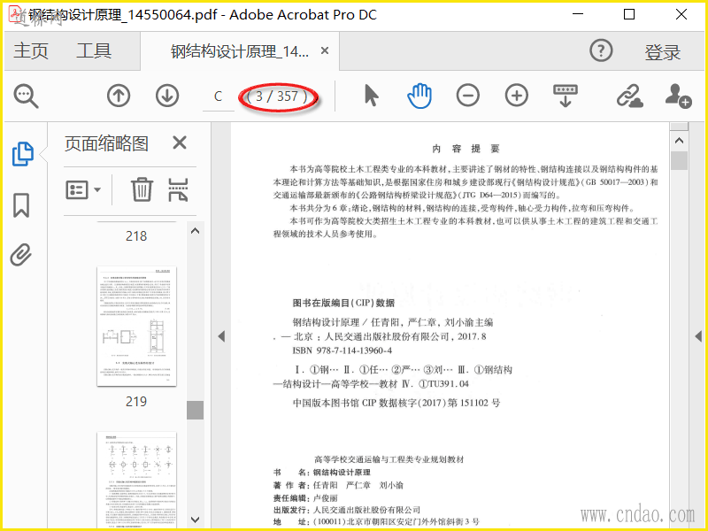Click document scrollbar up arrow

pos(679,141)
